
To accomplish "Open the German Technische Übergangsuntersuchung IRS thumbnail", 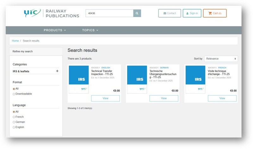I will (137, 79).
